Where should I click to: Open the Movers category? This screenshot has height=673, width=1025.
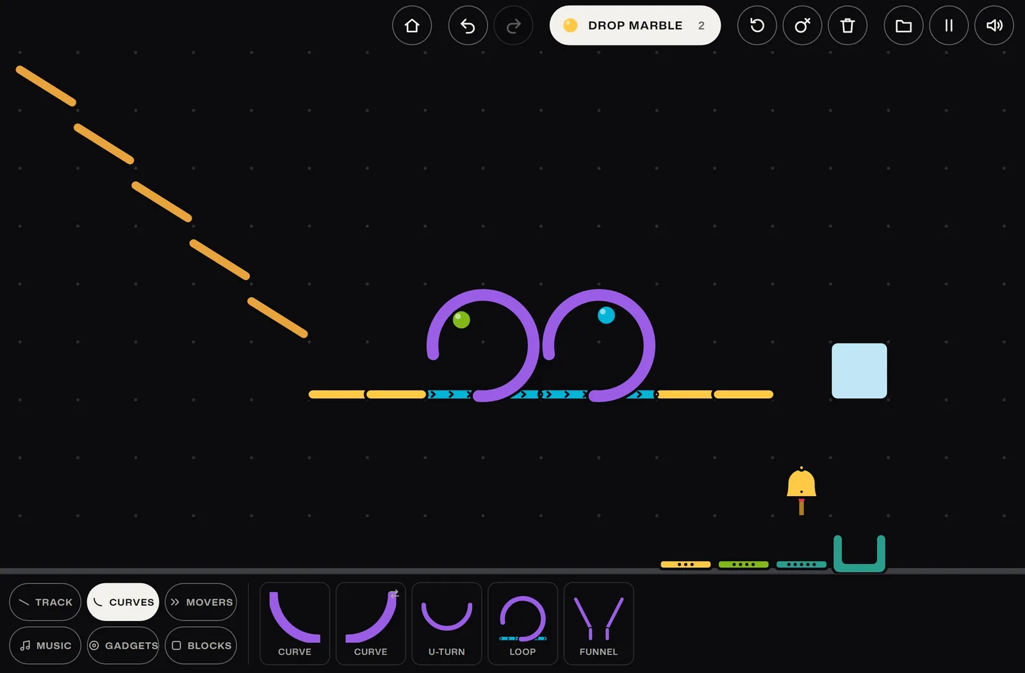[x=201, y=602]
